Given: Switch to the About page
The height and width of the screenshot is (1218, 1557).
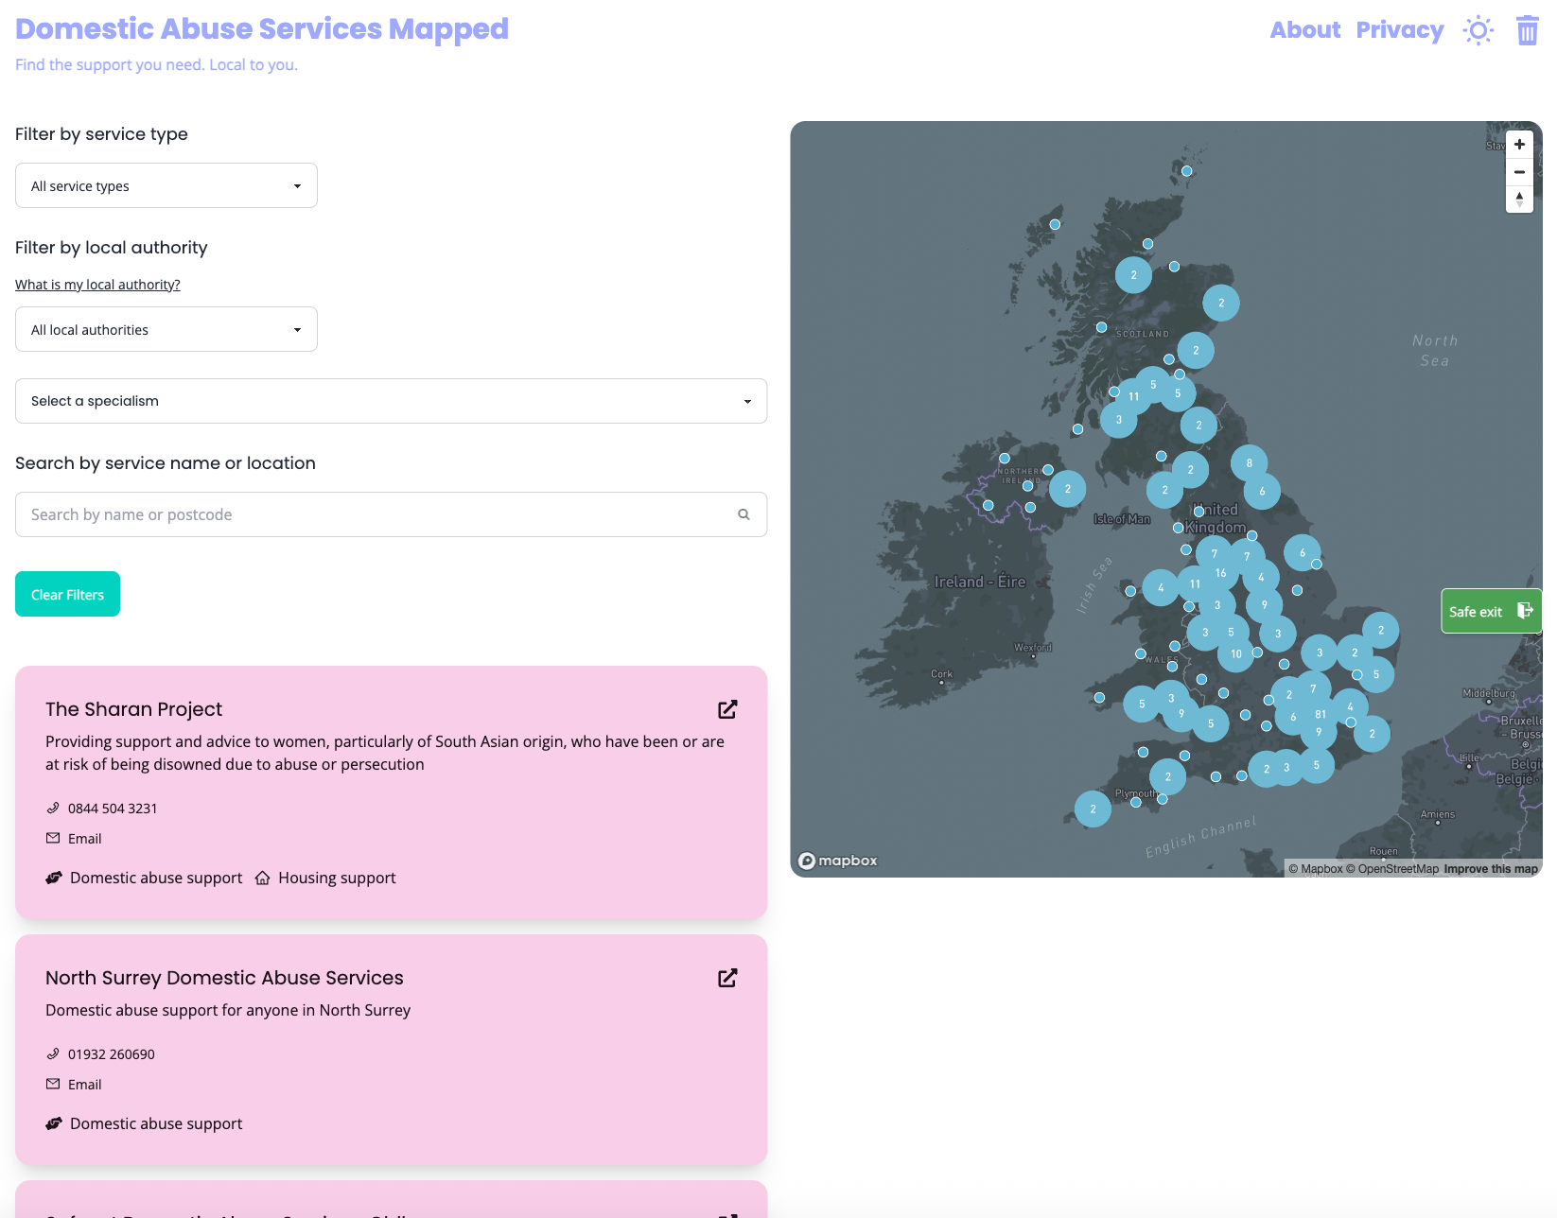Looking at the screenshot, I should tap(1304, 29).
